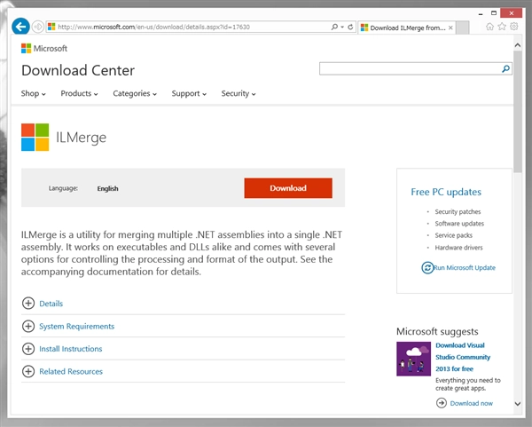532x427 pixels.
Task: Click the Refresh page icon
Action: coord(350,27)
